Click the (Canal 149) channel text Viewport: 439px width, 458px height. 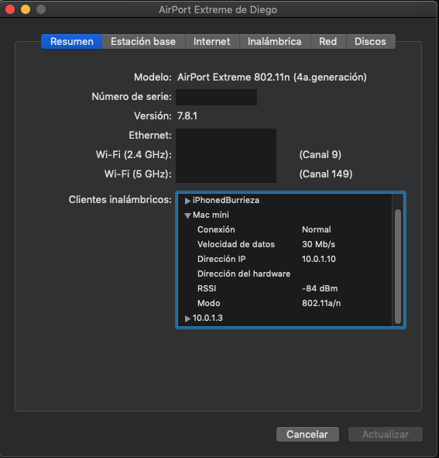[x=326, y=174]
